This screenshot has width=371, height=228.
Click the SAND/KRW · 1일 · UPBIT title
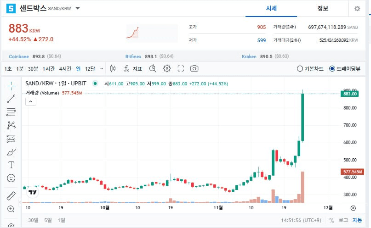(56, 83)
